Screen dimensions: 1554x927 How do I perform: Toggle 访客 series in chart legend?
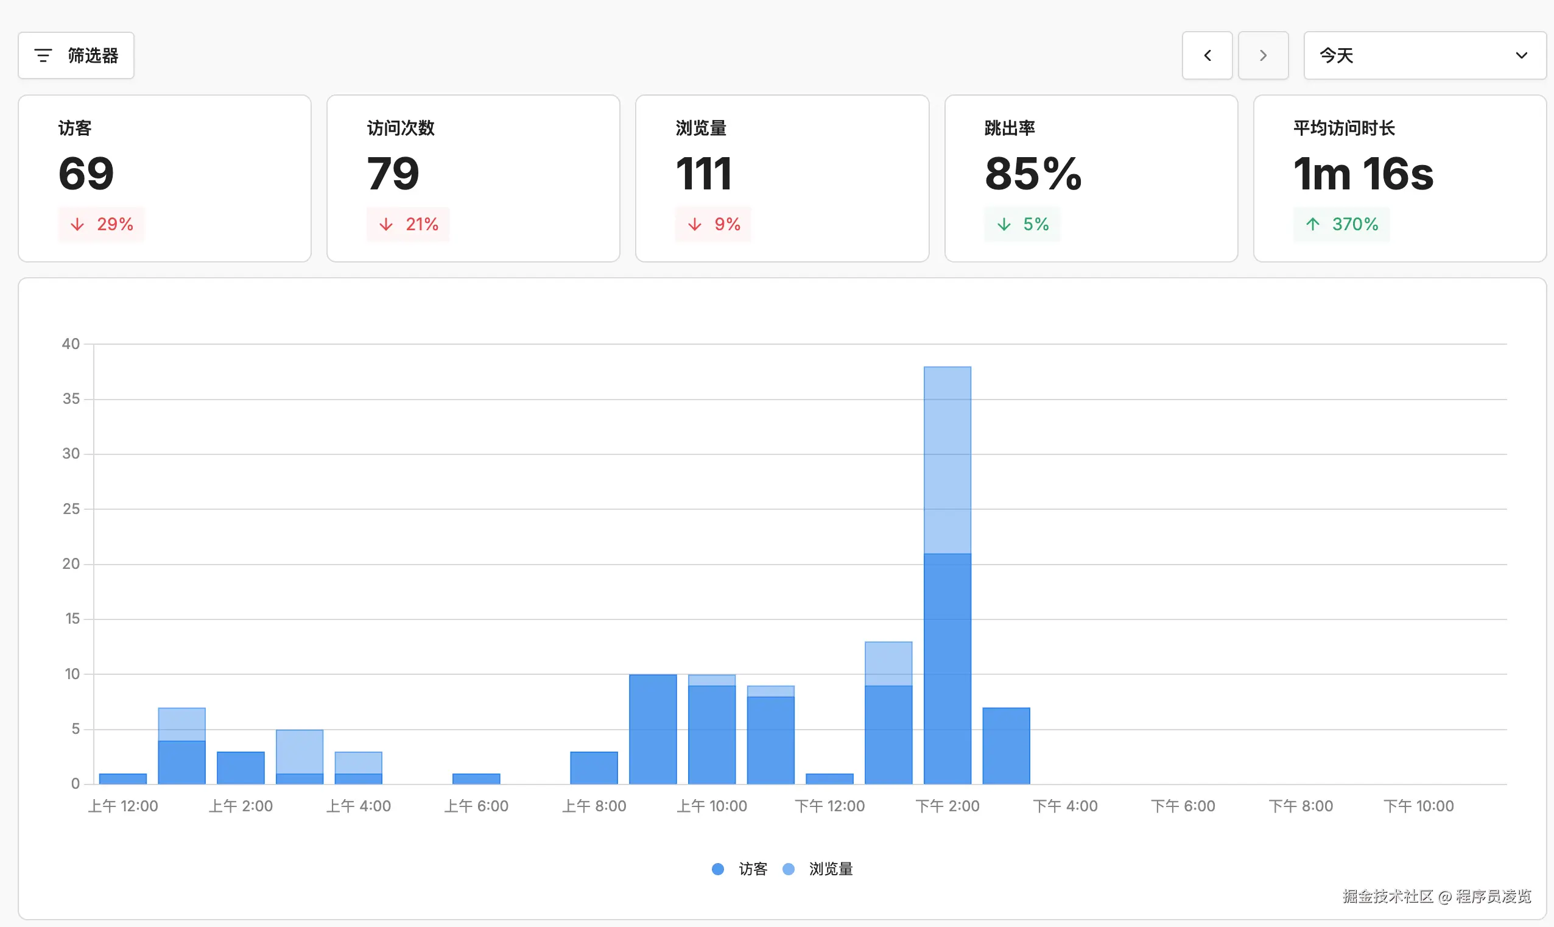(x=753, y=869)
